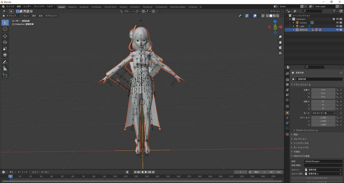The height and width of the screenshot is (183, 344).
Task: Open Output properties tab
Action: click(287, 85)
